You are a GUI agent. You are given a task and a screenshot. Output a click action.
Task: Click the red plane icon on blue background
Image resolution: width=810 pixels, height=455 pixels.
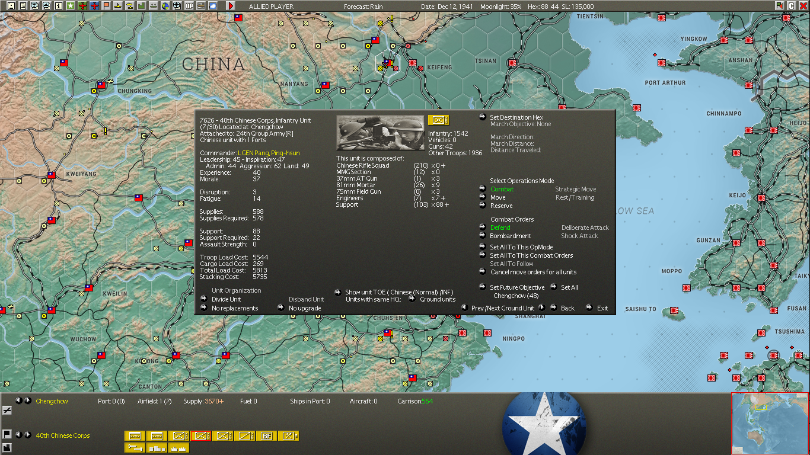click(94, 6)
